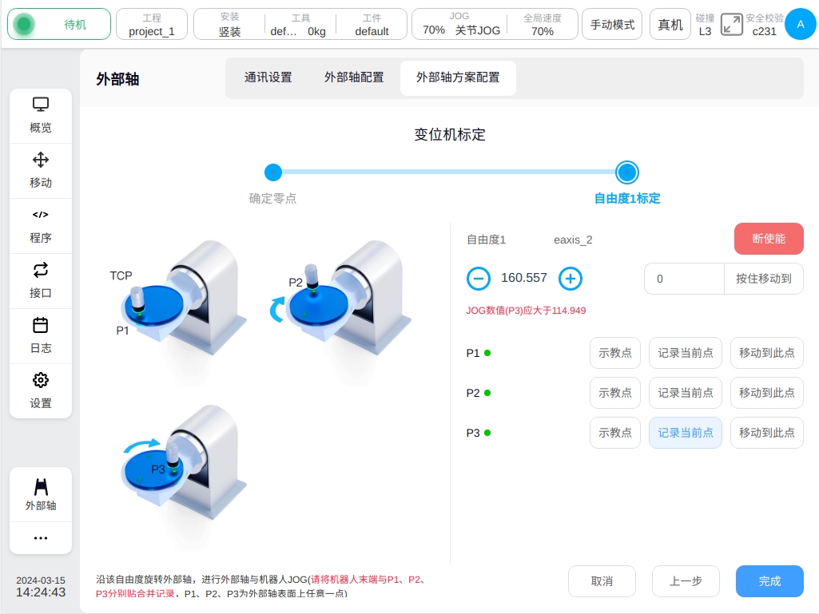Switch to 外部轴配置 tab
The width and height of the screenshot is (819, 614).
[x=354, y=77]
